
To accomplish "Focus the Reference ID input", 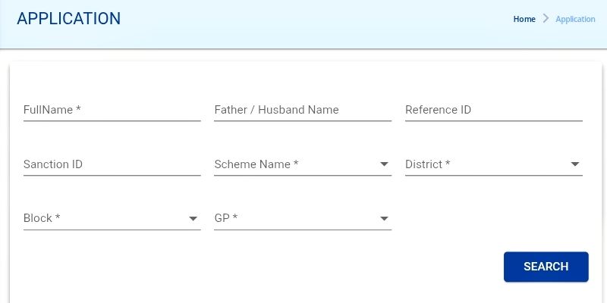I will pos(493,110).
